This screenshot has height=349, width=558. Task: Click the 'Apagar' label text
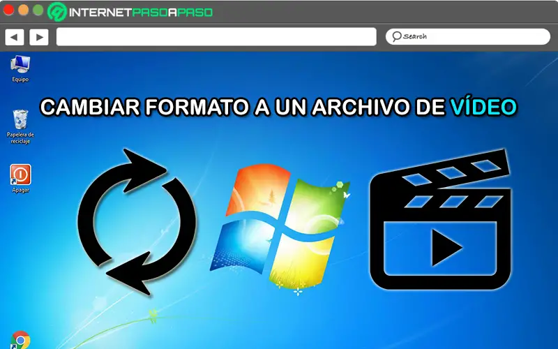point(21,190)
